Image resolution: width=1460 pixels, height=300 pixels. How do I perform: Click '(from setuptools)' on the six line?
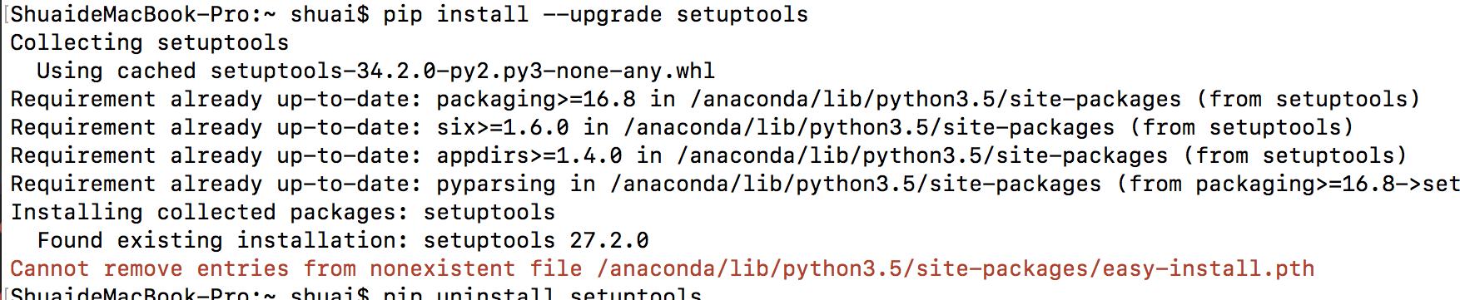pyautogui.click(x=1242, y=128)
